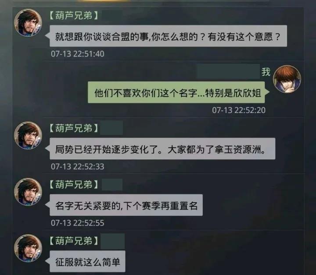The height and width of the screenshot is (275, 316).
Task: Select the message 就想跟你谈谈合盟的事
Action: pyautogui.click(x=168, y=36)
